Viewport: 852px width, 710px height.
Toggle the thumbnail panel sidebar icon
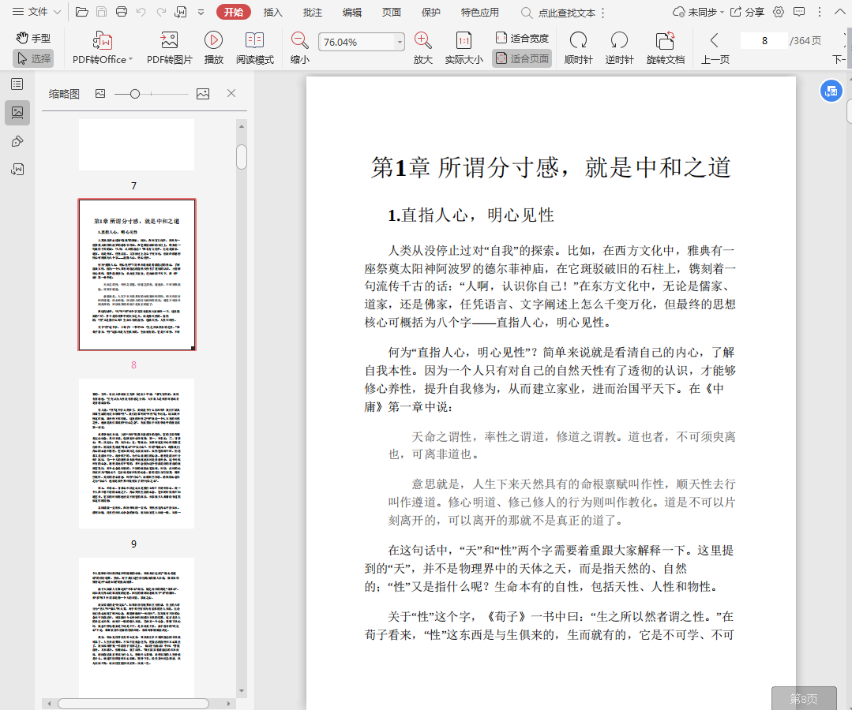coord(17,112)
